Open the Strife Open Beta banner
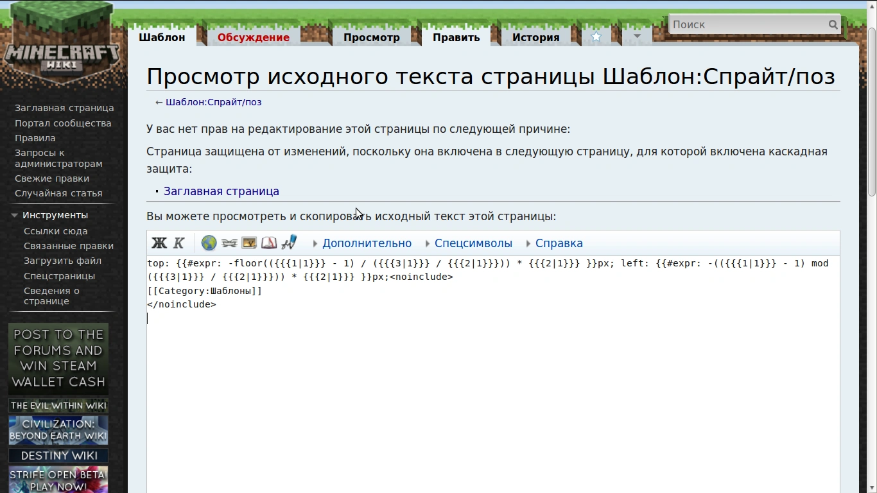Screen dimensions: 877x493 (x=58, y=480)
